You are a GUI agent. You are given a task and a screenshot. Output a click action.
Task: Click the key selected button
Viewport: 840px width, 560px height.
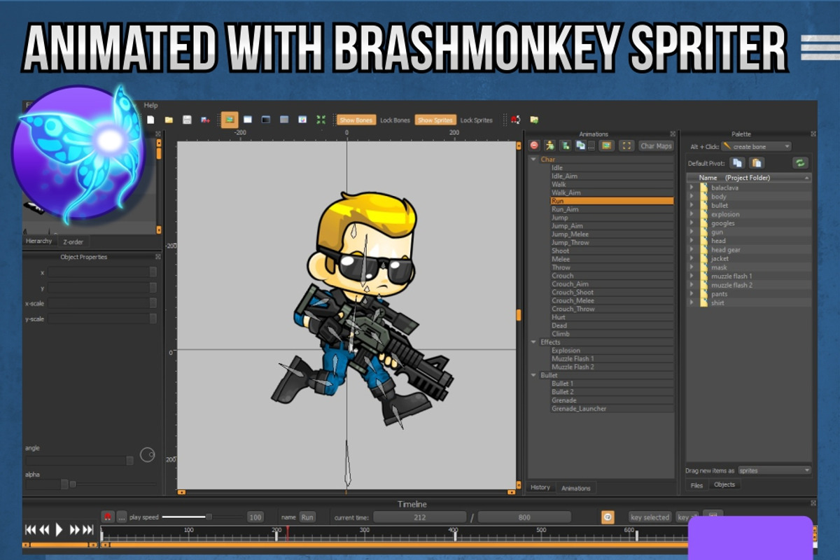650,517
